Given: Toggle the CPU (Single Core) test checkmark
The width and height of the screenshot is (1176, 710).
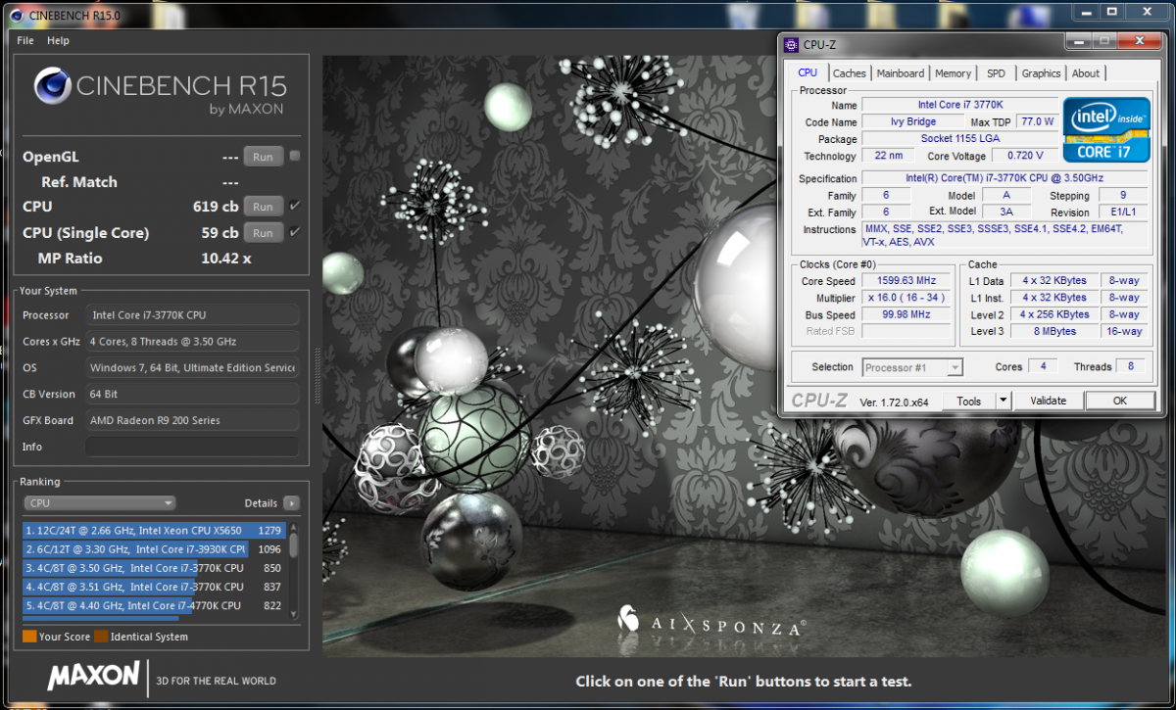Looking at the screenshot, I should (295, 232).
